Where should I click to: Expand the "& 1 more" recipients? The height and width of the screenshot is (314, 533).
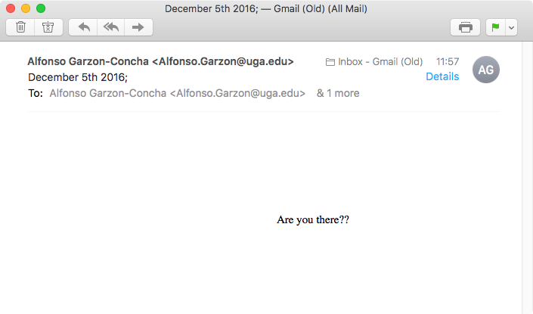[x=338, y=93]
